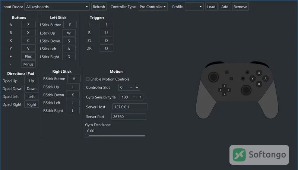Change RStick Down binding K
The image size is (298, 170).
73,95
